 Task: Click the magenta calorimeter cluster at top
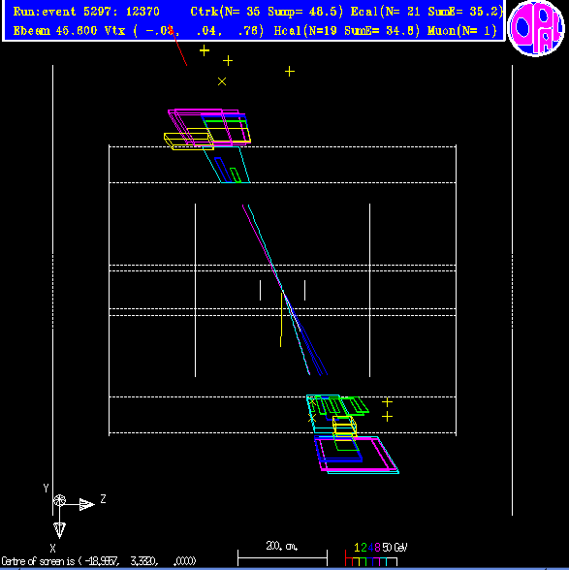[x=207, y=127]
